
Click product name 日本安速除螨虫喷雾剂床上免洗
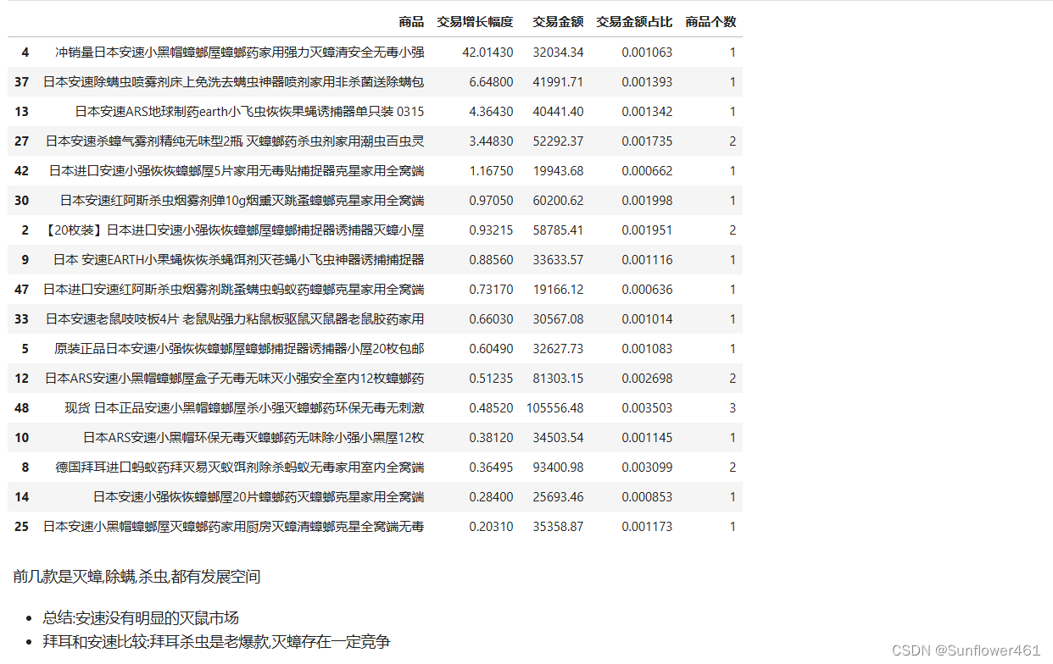pos(234,82)
